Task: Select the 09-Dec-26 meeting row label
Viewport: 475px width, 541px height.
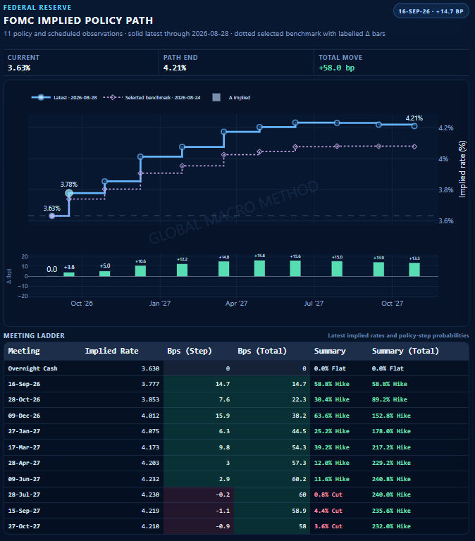Action: 24,416
